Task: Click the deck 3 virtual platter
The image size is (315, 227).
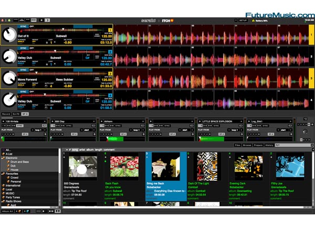Action: click(9, 78)
